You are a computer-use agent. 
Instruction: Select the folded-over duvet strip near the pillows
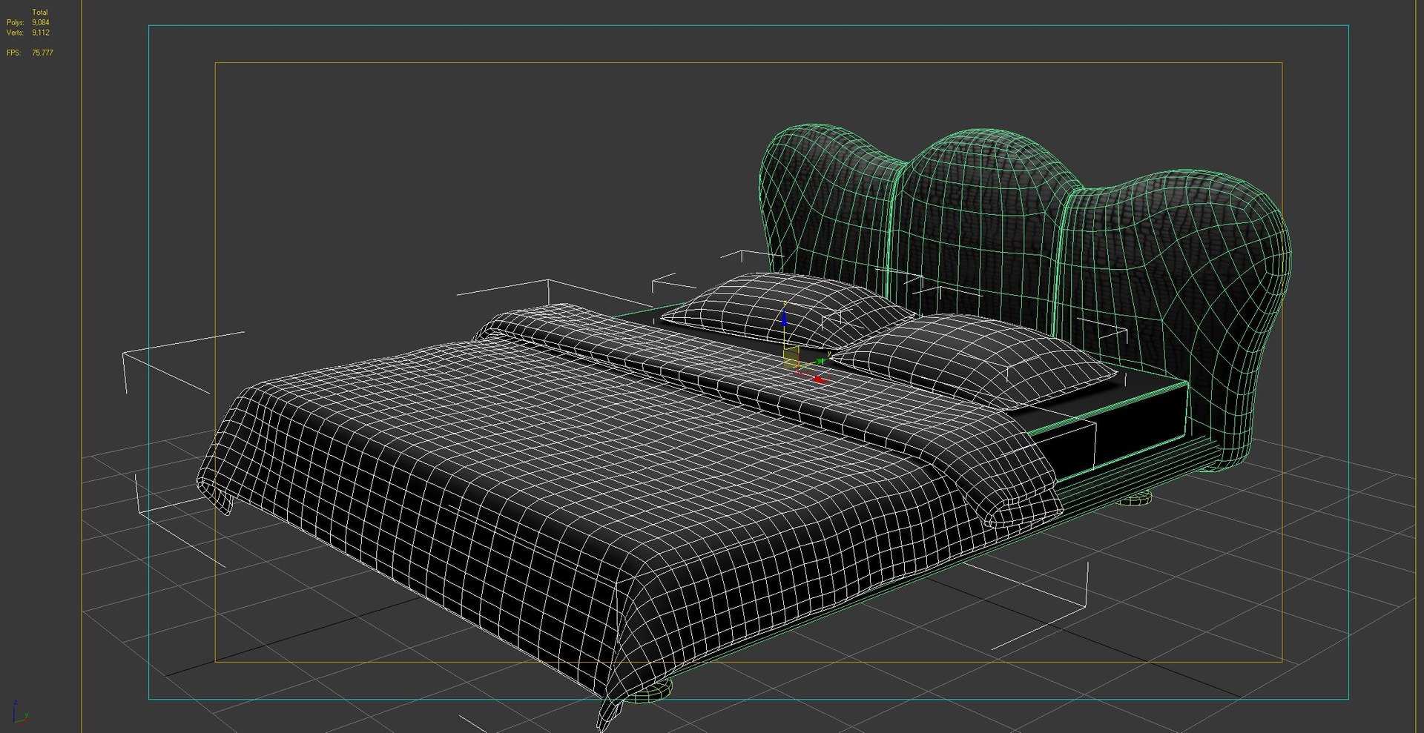pyautogui.click(x=771, y=400)
